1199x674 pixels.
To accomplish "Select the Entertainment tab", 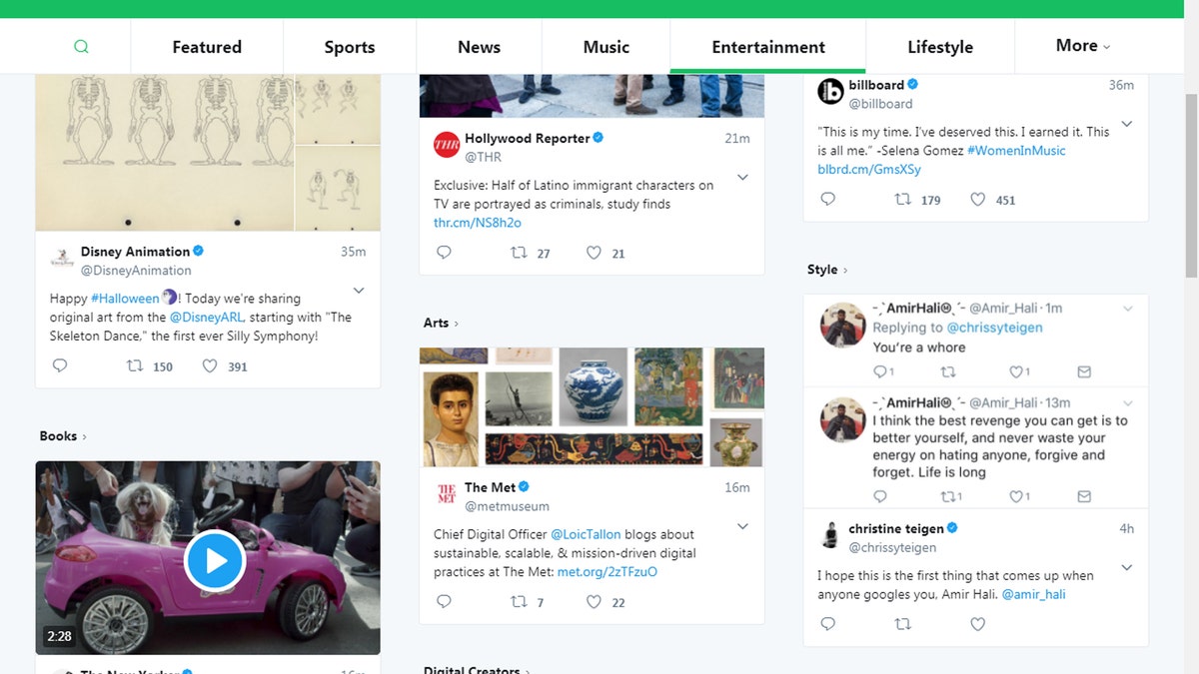I will tap(768, 47).
